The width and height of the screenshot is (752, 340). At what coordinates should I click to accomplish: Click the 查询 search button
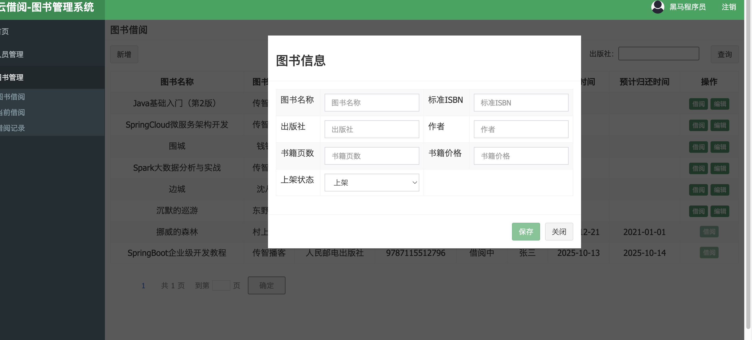pyautogui.click(x=724, y=54)
